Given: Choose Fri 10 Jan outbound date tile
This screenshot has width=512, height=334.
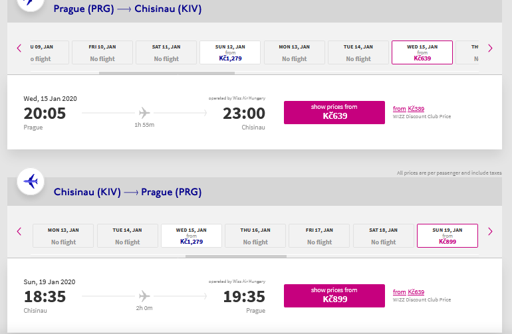Looking at the screenshot, I should (102, 52).
